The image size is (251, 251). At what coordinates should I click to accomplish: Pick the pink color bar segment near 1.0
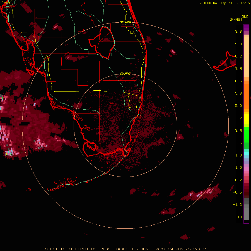[246, 169]
